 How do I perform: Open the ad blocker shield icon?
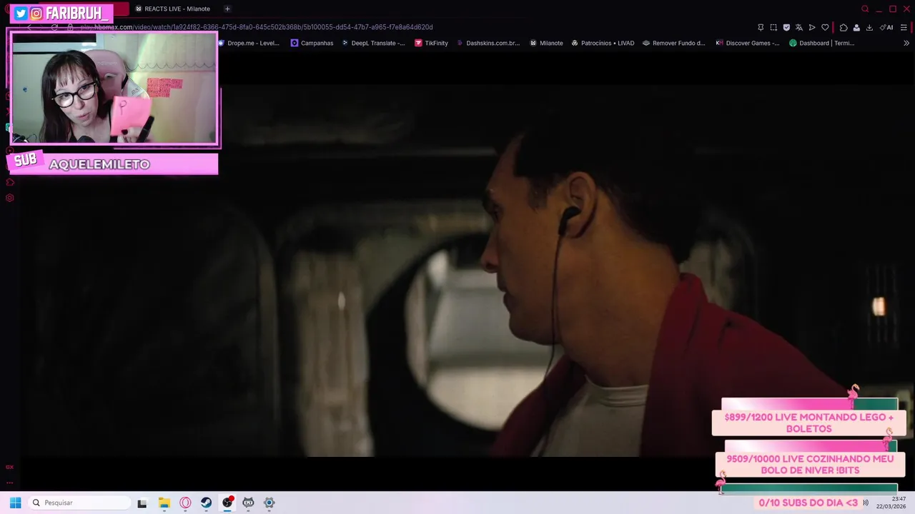(786, 27)
